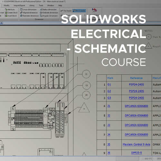
Task: Choose the Insert block tool
Action: coord(11,16)
